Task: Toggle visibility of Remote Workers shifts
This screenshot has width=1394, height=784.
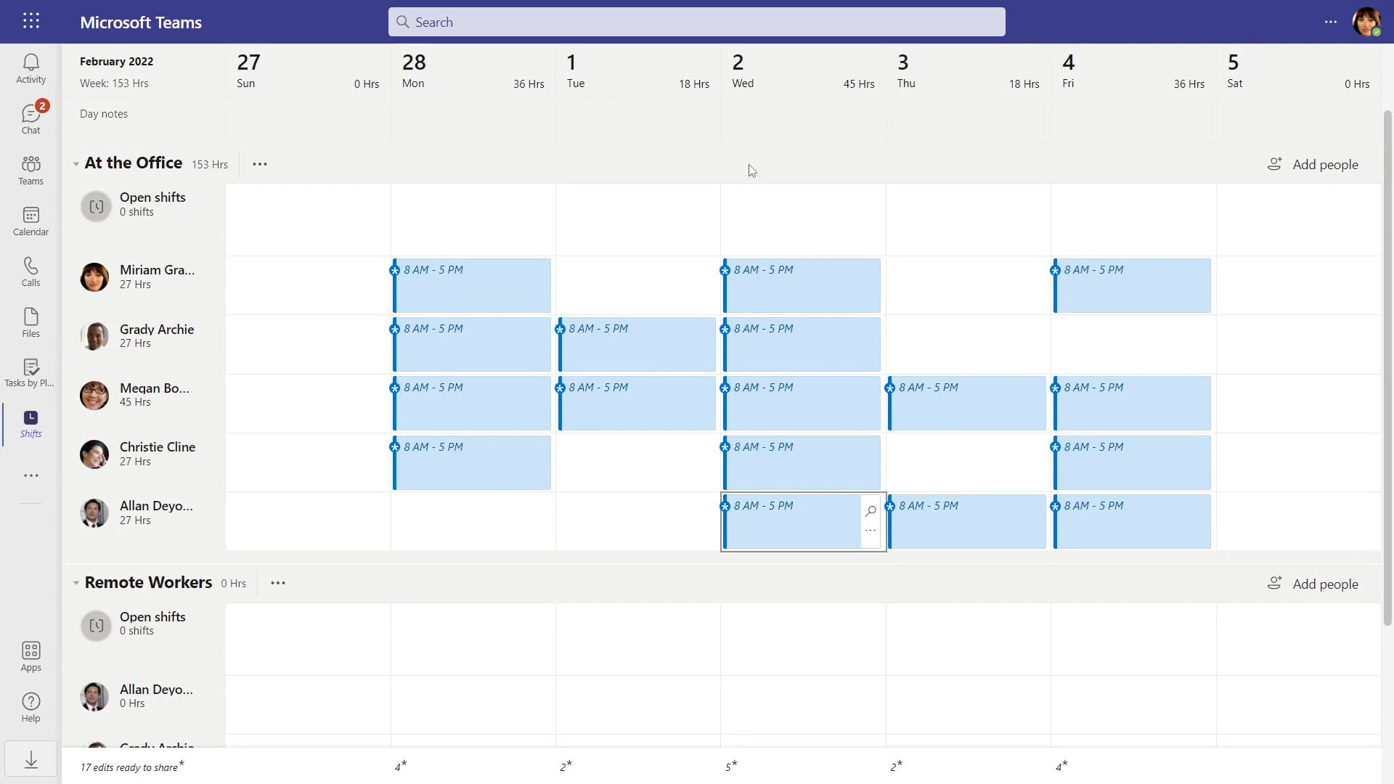Action: point(76,582)
